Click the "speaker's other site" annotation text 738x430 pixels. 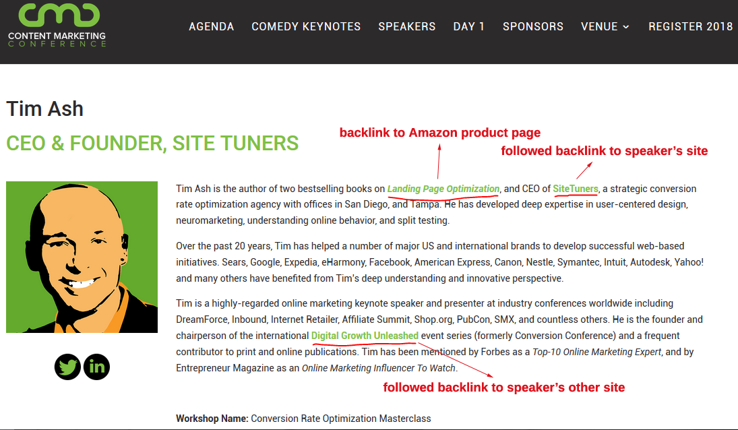[503, 388]
